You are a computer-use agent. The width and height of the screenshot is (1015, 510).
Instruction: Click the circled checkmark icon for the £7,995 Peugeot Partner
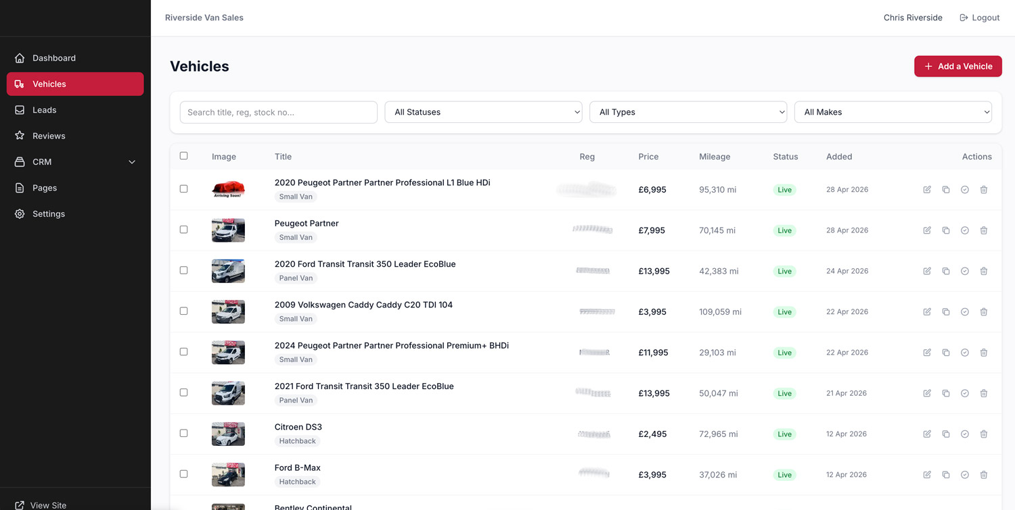click(x=965, y=230)
